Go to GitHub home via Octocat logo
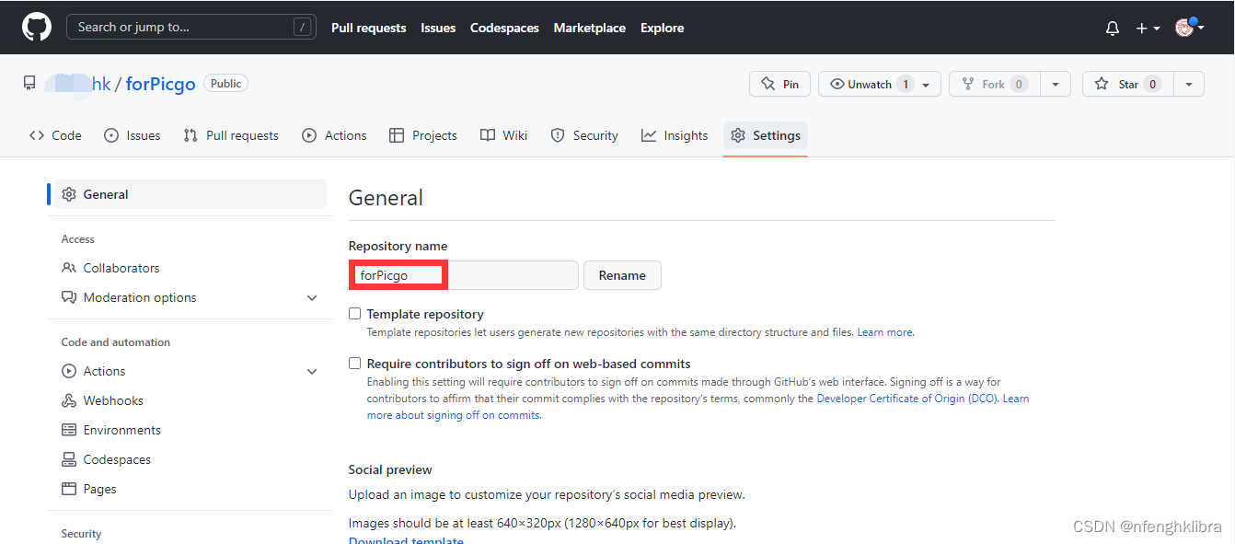1235x544 pixels. 37,27
